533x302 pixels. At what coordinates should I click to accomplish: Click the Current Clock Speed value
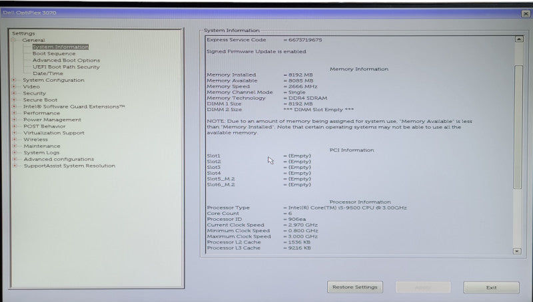pos(303,225)
